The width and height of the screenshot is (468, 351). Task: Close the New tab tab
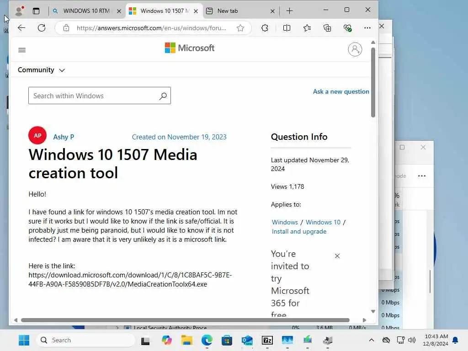point(272,11)
